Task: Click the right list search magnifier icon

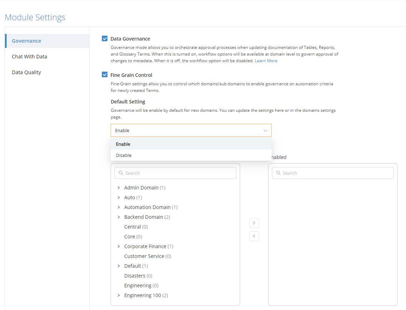Action: point(278,173)
